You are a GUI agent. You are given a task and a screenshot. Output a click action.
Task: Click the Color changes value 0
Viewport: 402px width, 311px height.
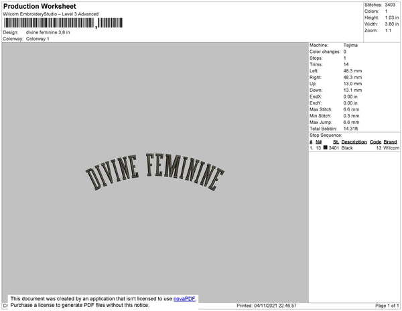click(x=345, y=52)
